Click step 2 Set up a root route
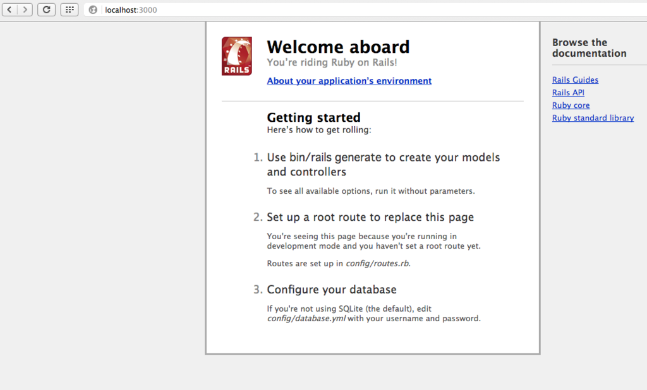 point(370,217)
